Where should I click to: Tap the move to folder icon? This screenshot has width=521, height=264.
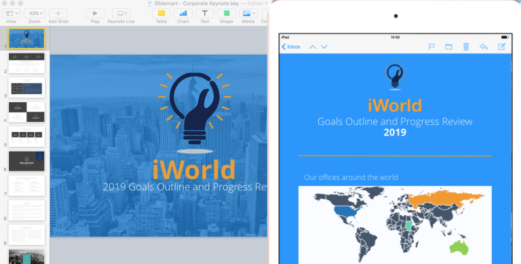[448, 47]
